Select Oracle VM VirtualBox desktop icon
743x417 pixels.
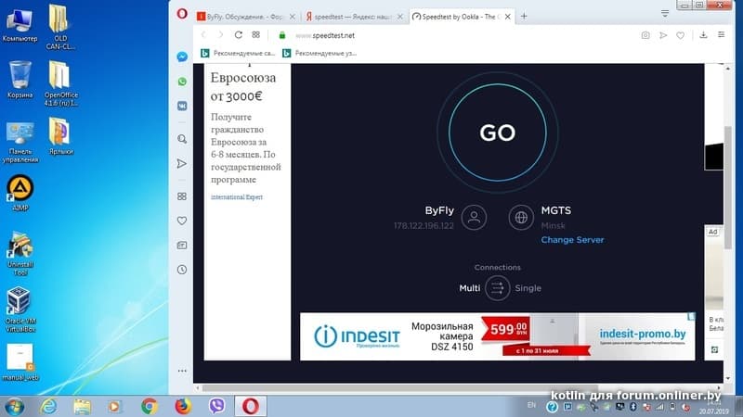(20, 310)
